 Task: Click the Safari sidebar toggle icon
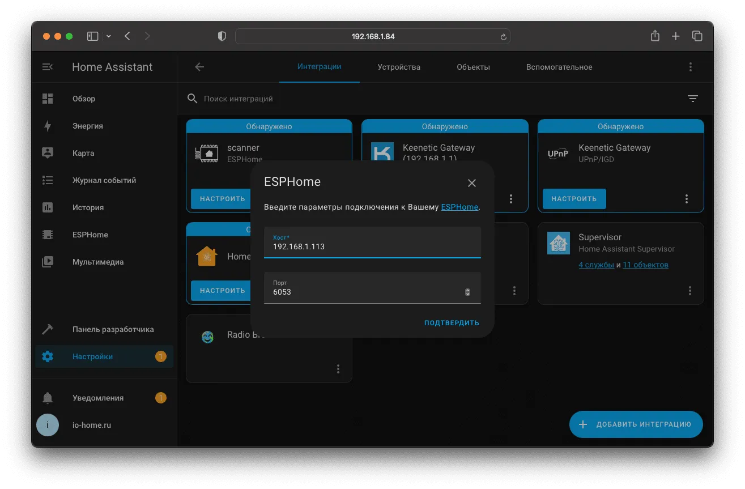(x=92, y=36)
